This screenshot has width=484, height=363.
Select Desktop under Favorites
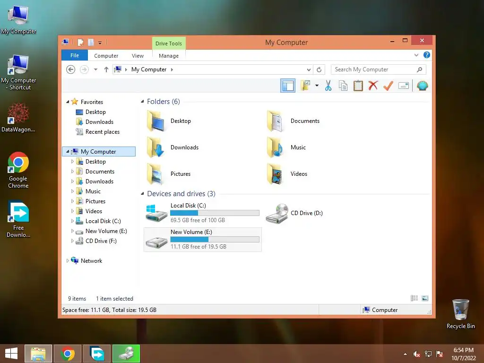[95, 112]
